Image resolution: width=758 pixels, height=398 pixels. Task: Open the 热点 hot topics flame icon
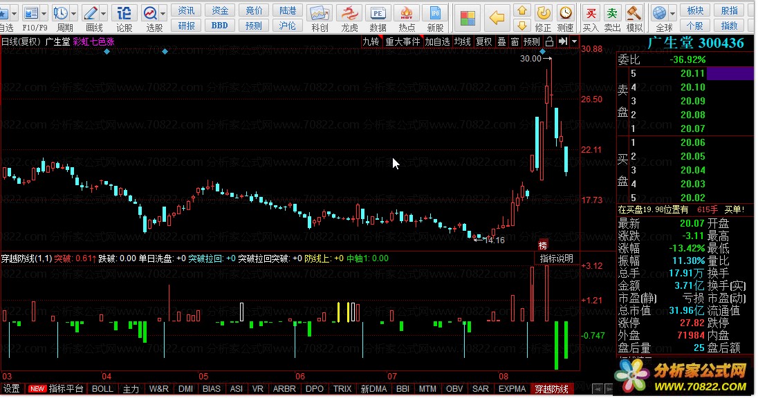click(407, 13)
